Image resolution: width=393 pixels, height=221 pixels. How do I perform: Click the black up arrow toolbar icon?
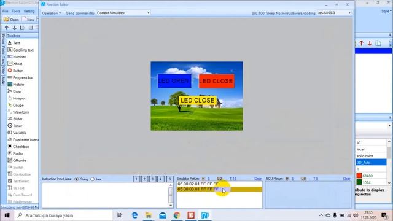pyautogui.click(x=7, y=28)
